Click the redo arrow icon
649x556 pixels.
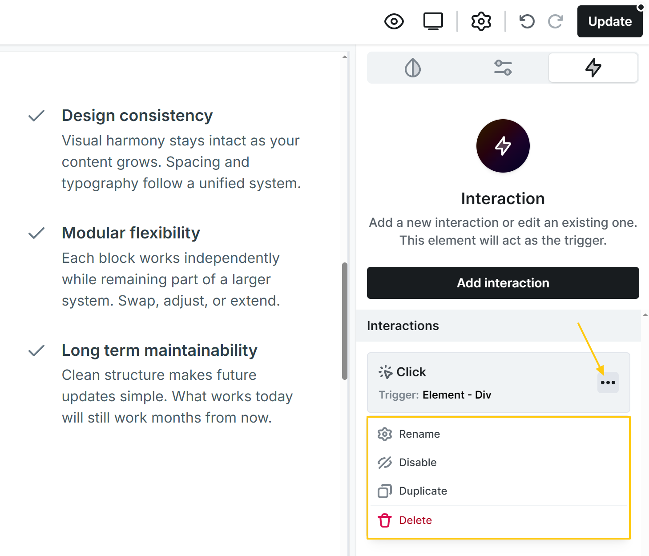(556, 21)
